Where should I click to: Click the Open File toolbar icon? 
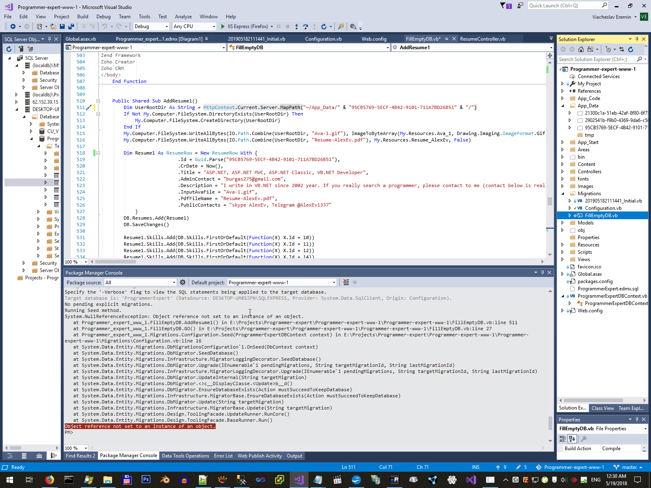[x=53, y=26]
